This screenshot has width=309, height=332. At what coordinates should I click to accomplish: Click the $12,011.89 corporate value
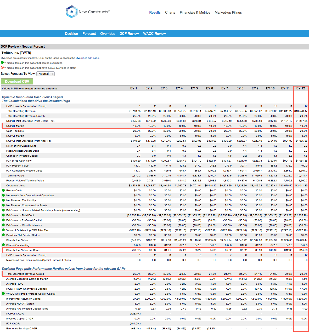301,186
